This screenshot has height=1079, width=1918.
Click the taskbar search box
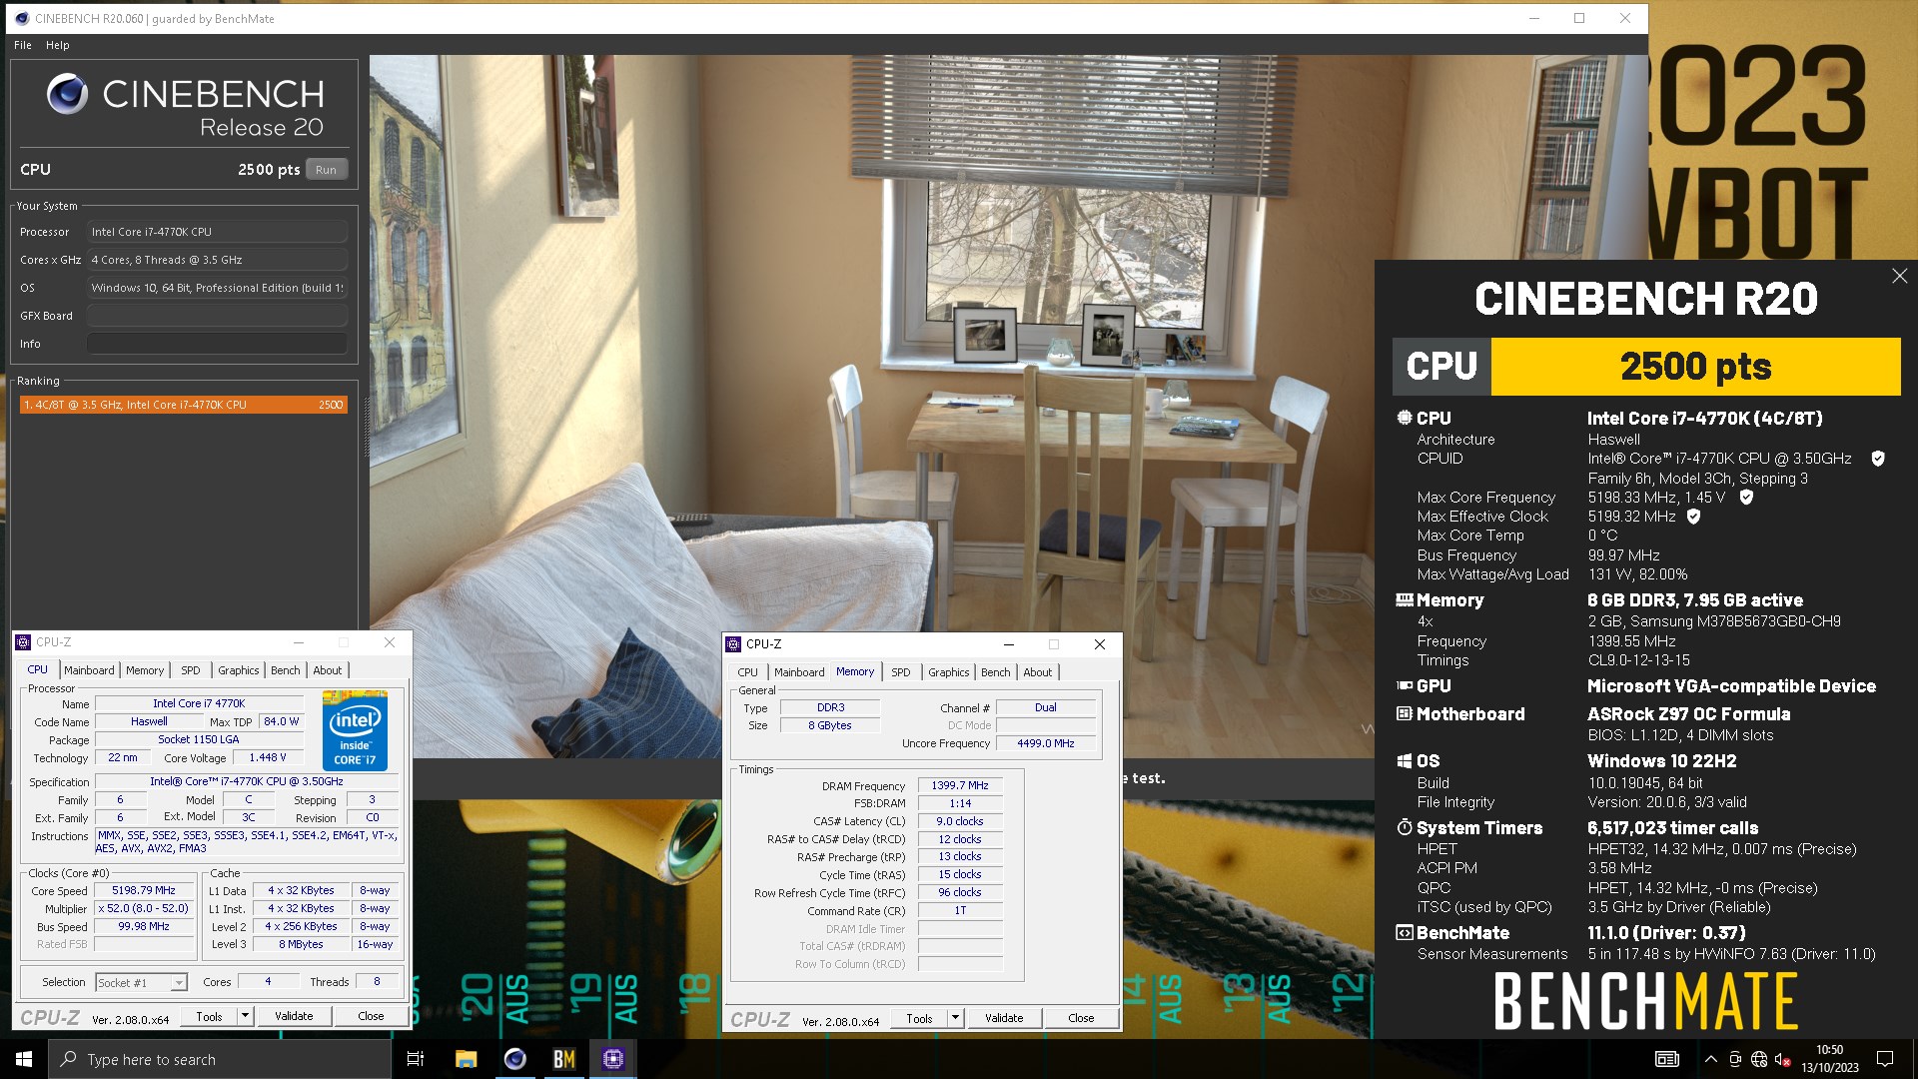click(x=220, y=1059)
